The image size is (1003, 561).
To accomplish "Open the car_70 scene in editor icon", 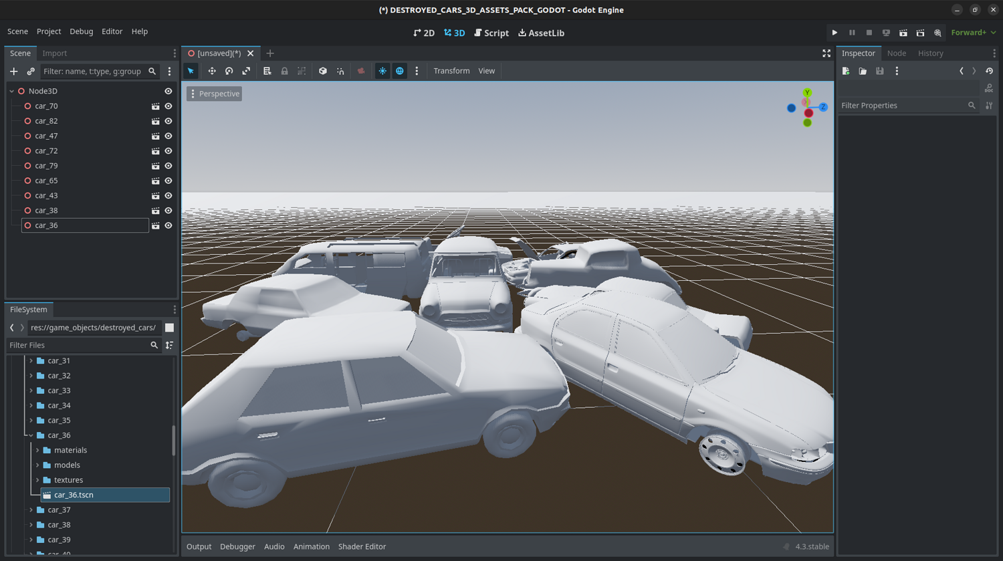I will [x=155, y=106].
